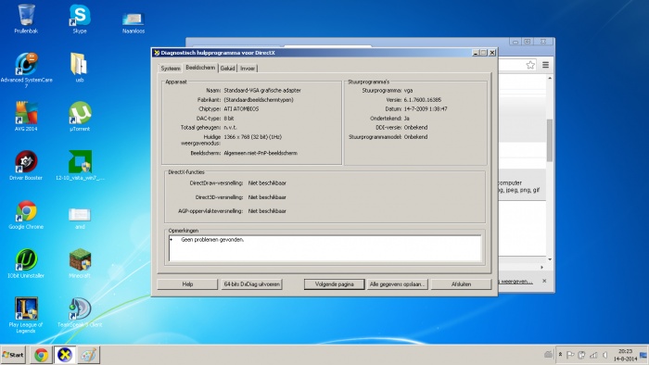649x365 pixels.
Task: Switch to the Invoer tab
Action: [x=248, y=69]
